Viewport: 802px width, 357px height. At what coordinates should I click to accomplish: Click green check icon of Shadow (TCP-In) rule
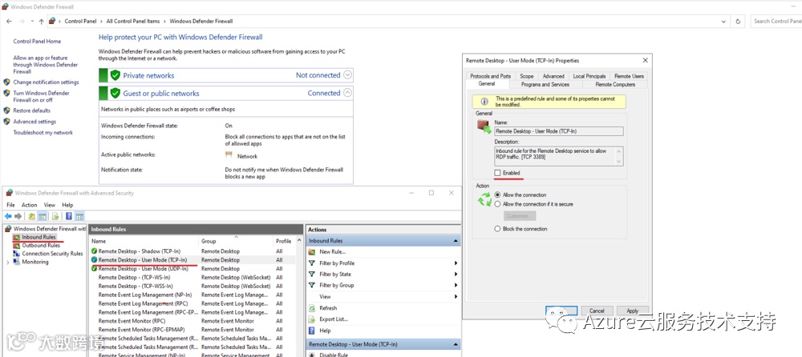point(94,251)
